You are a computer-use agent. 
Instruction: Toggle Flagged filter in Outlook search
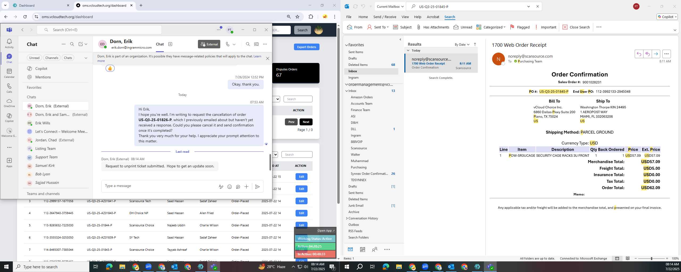520,27
